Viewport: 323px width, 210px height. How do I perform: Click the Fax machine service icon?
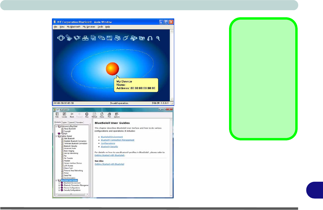tap(134, 38)
